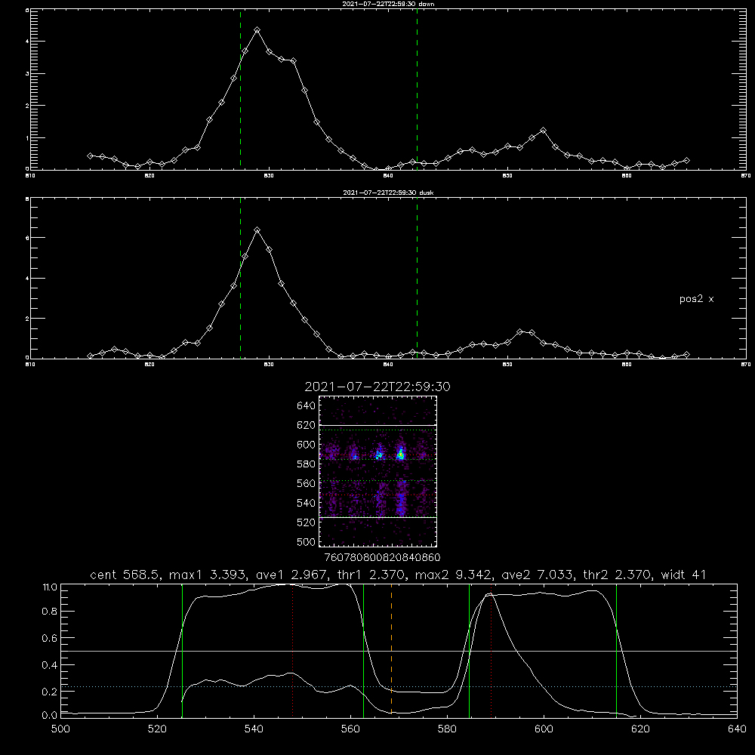This screenshot has height=755, width=755.
Task: Click the orange dashed center line in the bottom plot
Action: coord(391,649)
